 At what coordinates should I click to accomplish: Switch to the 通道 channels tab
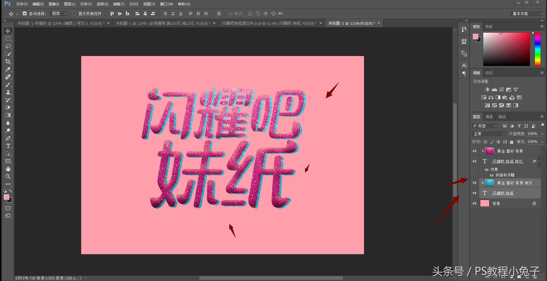pos(489,117)
